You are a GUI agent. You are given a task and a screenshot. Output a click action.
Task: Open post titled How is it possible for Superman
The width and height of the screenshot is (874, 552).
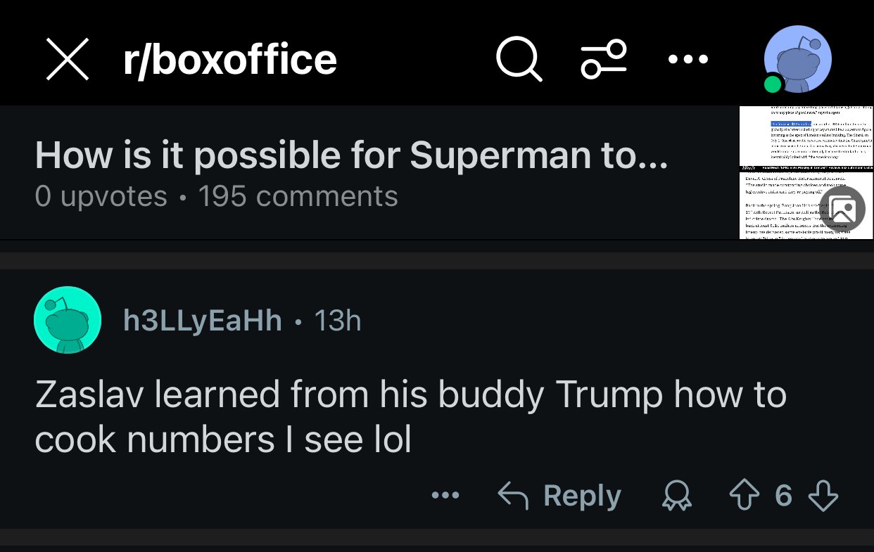click(x=350, y=156)
